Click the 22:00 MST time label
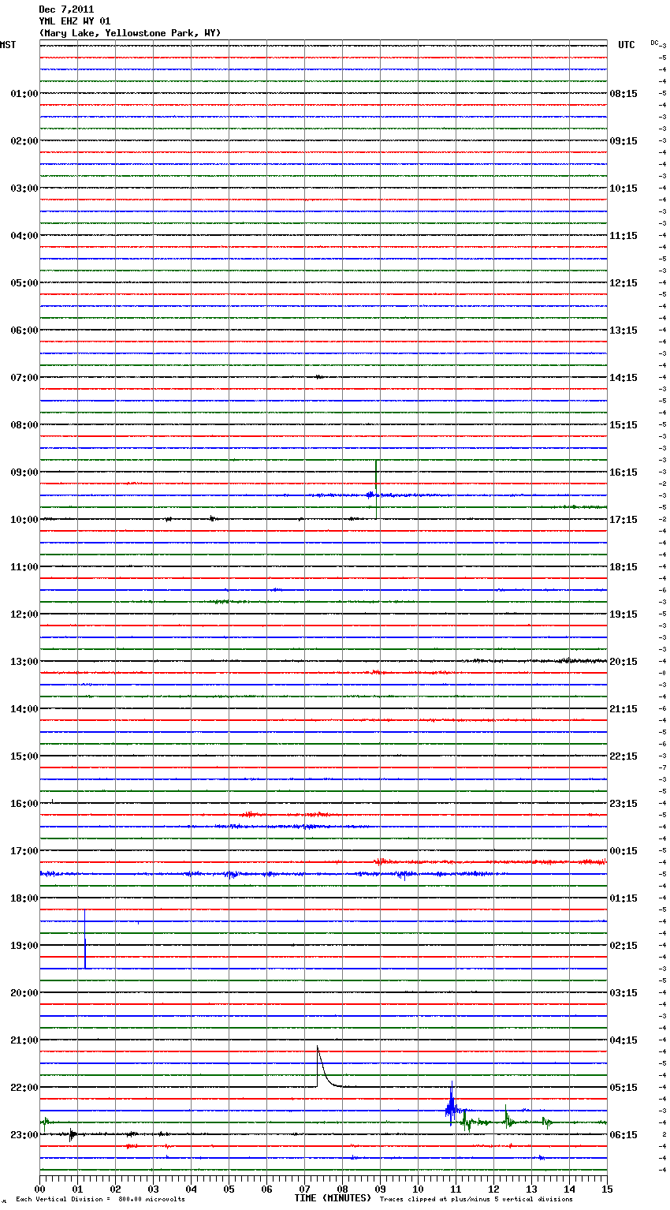 pos(24,1088)
